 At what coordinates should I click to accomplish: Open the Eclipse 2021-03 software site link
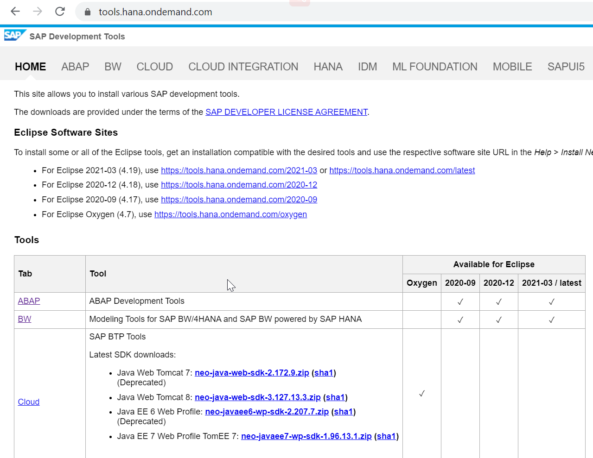tap(239, 170)
